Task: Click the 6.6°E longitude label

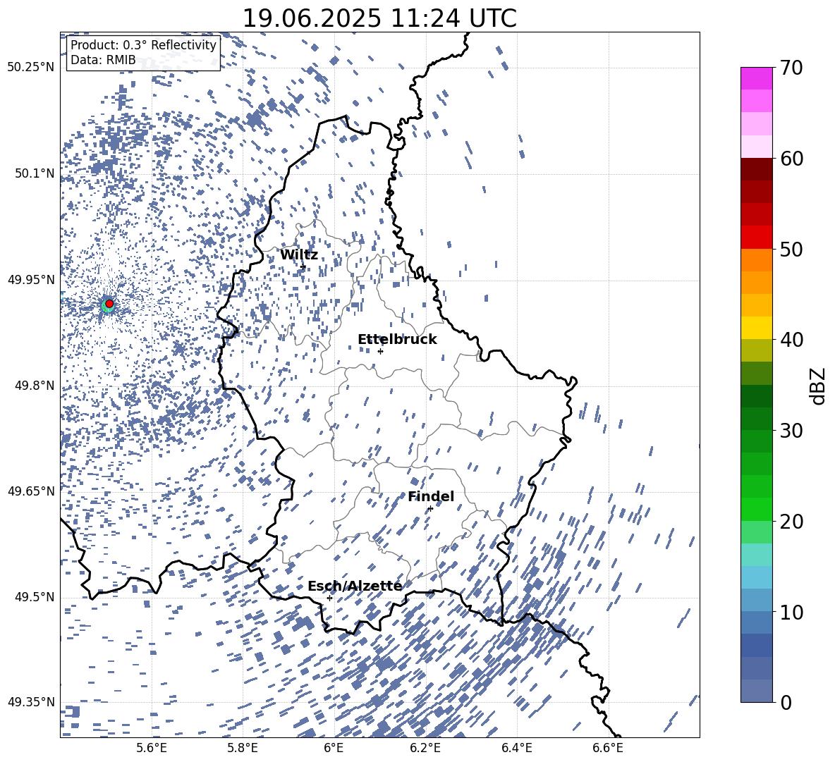Action: 608,748
